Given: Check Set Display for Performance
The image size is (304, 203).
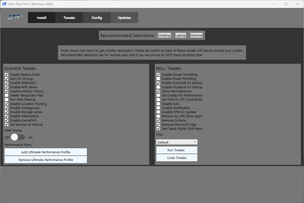Looking at the screenshot, I should (x=158, y=95).
